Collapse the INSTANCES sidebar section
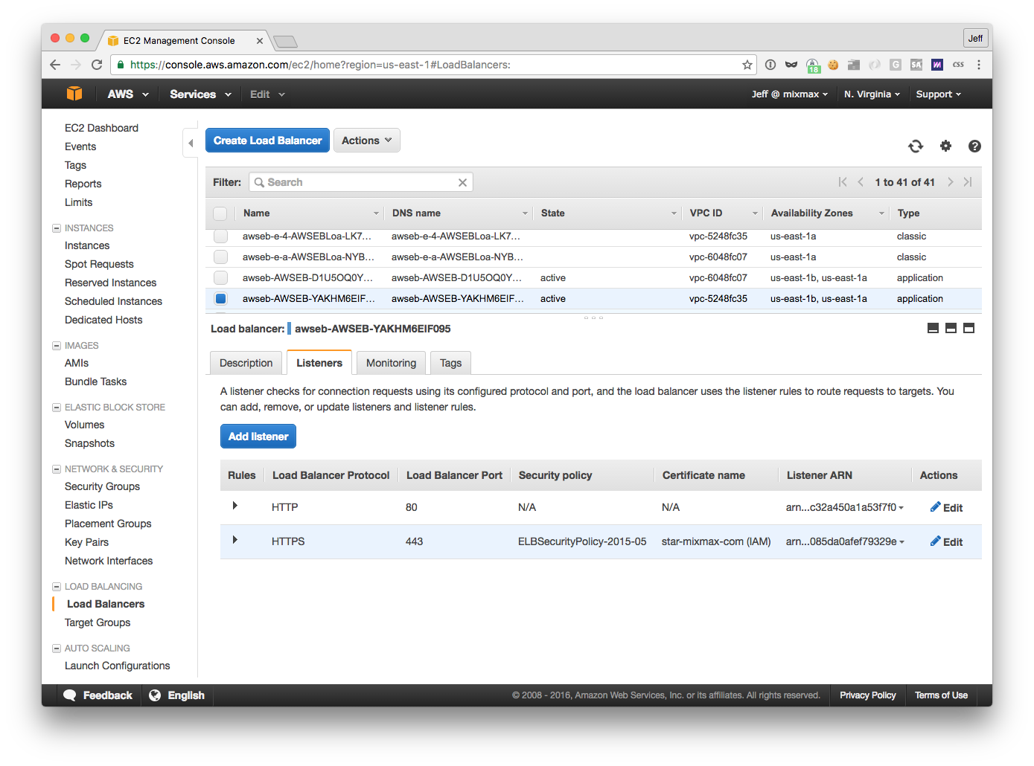 [x=57, y=228]
